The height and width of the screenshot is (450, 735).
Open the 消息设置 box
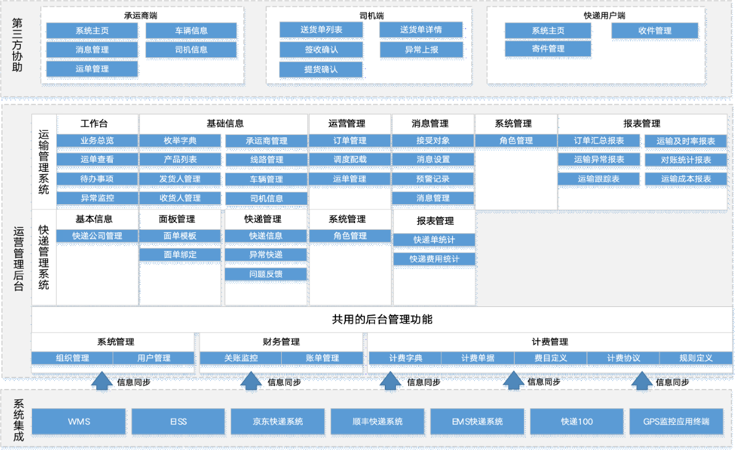[x=433, y=160]
